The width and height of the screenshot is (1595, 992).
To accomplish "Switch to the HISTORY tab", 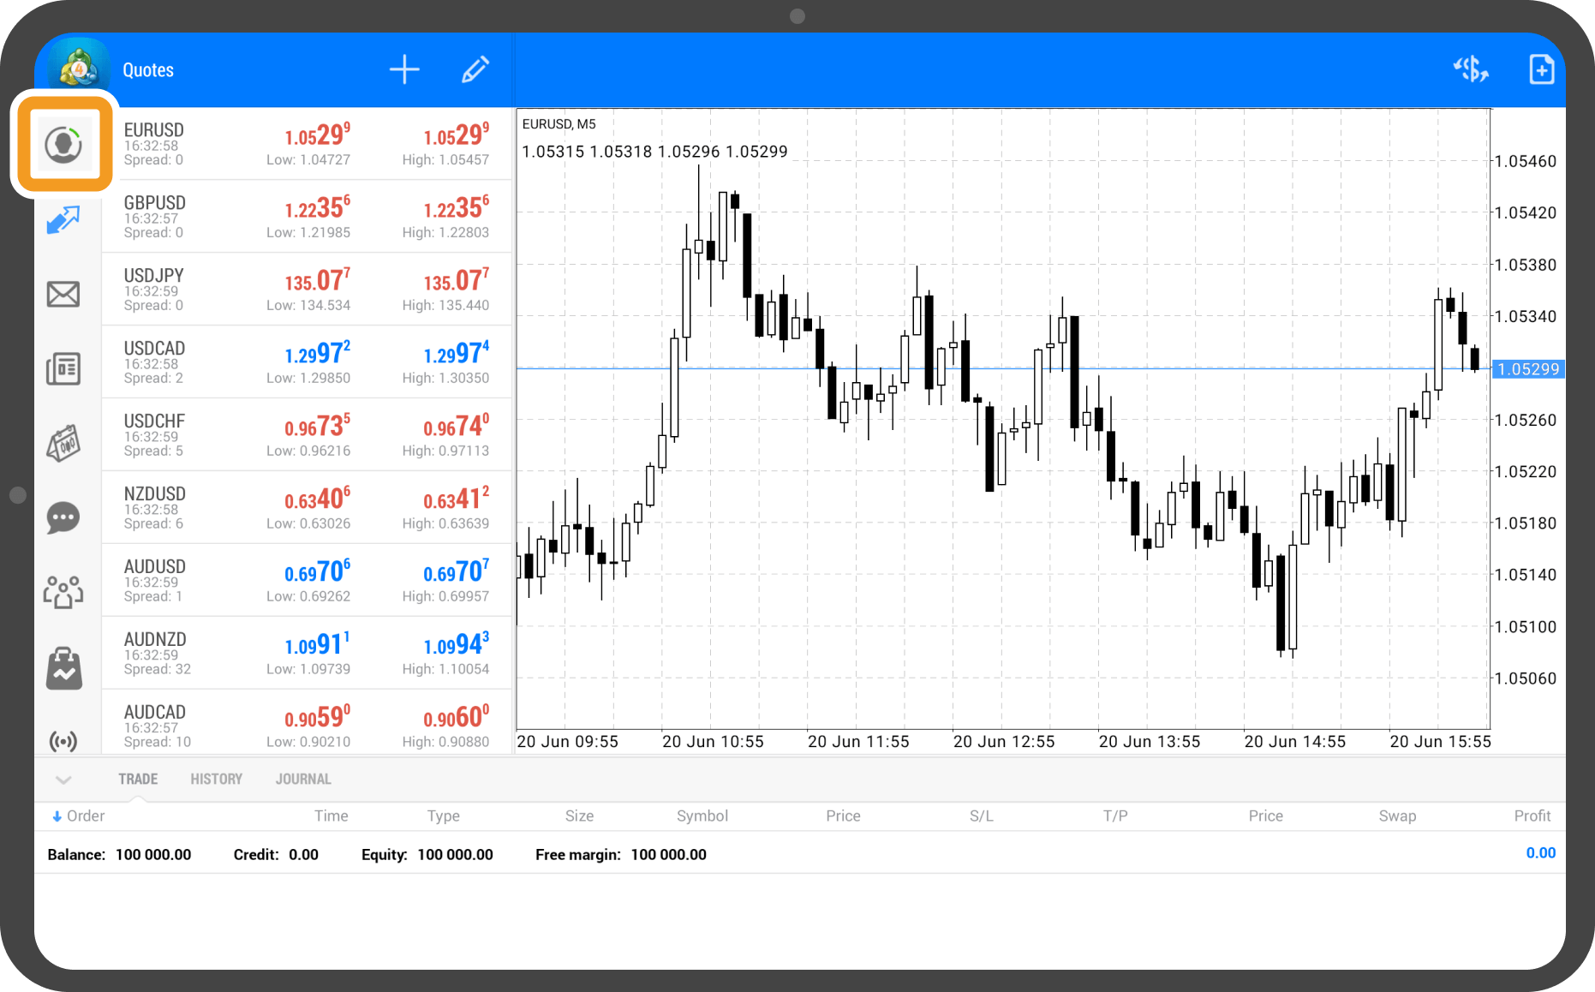I will click(216, 780).
